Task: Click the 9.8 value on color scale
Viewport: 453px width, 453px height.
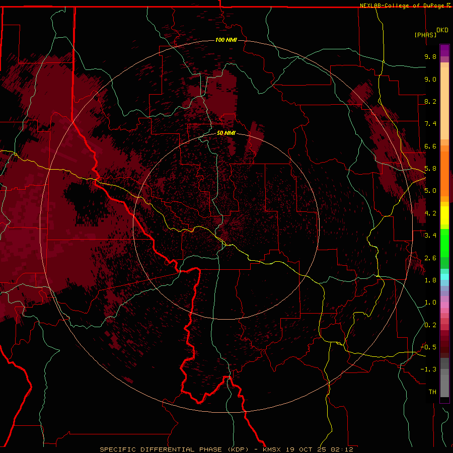Action: click(x=430, y=56)
